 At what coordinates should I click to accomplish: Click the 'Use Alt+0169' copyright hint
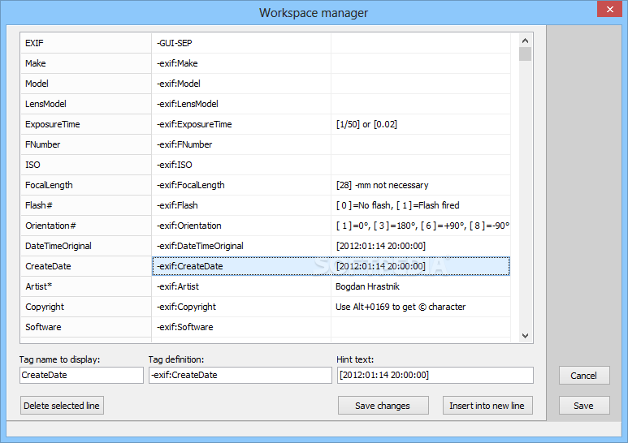coord(421,307)
